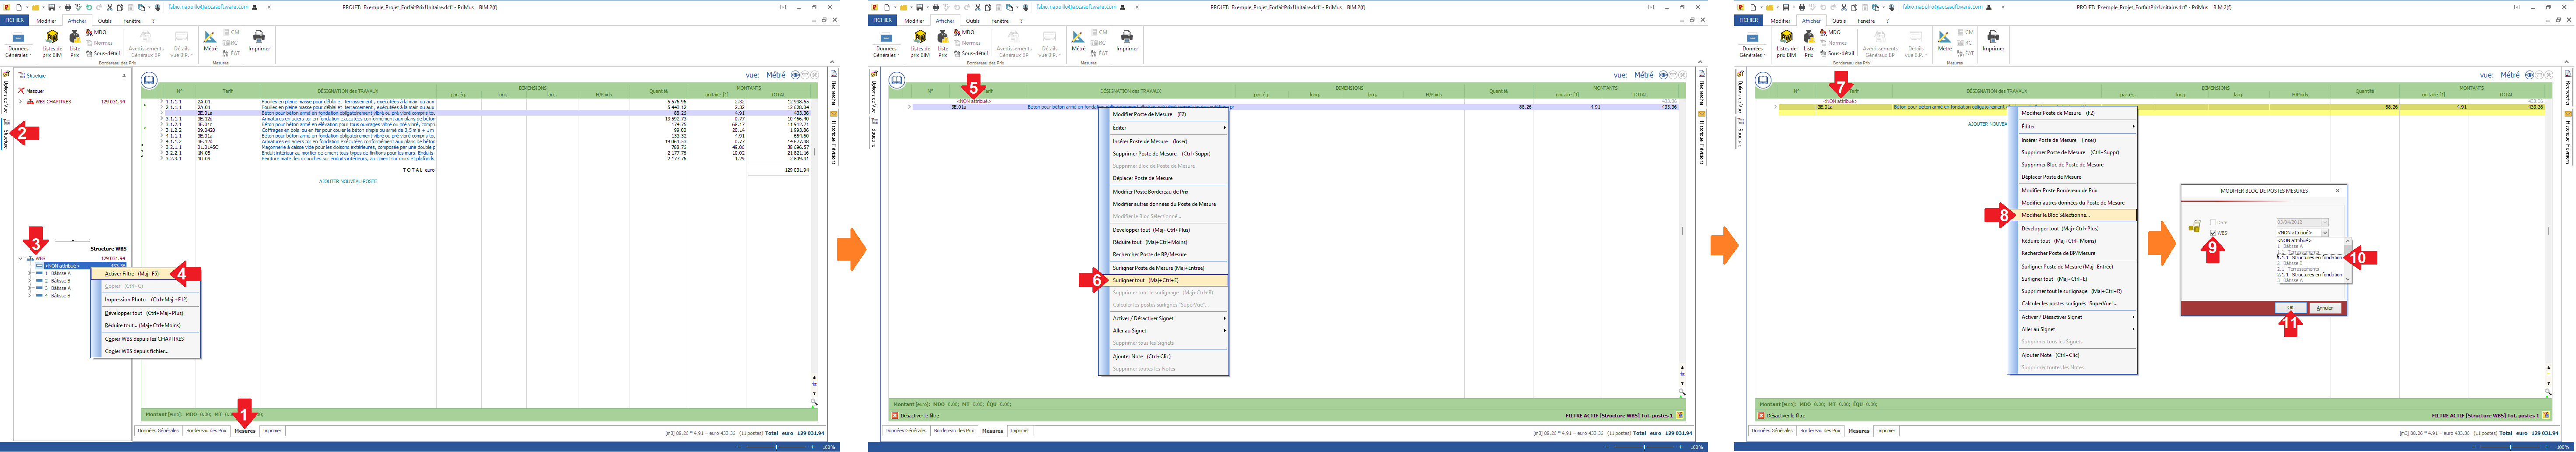The height and width of the screenshot is (452, 2576).
Task: Select Métré icon in left window ribbon
Action: coord(210,40)
